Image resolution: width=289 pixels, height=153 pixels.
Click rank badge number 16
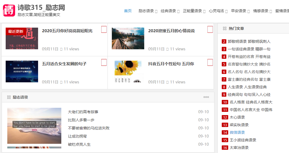point(225,148)
